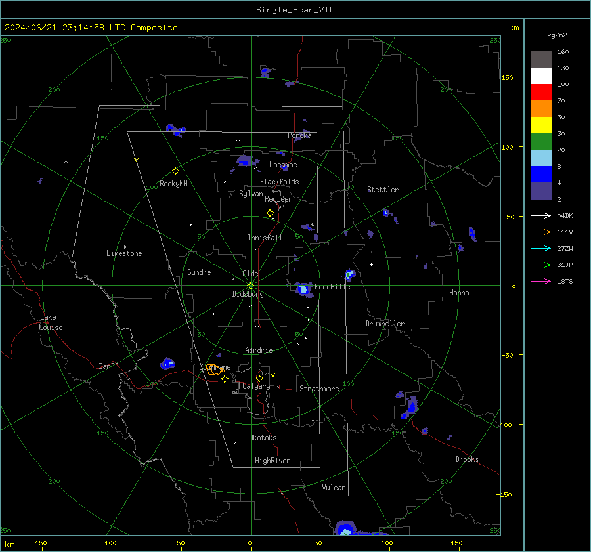Click the Single_Scan_VIL title text
This screenshot has width=591, height=552.
(295, 10)
